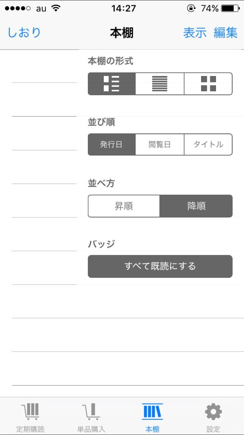244x435 pixels.
Task: Toggle the 表示 display options menu
Action: 195,33
